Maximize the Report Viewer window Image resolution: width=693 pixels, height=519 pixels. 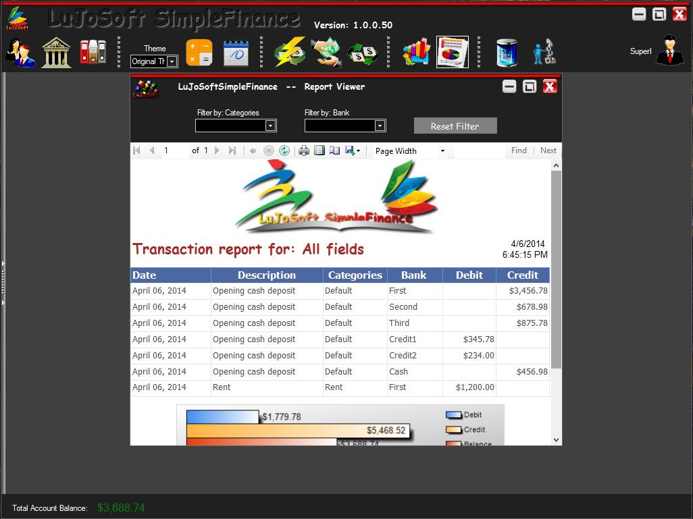[x=530, y=86]
